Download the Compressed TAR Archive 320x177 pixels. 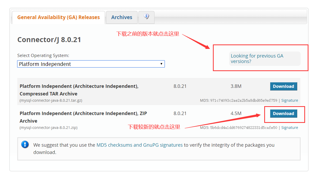coord(284,86)
